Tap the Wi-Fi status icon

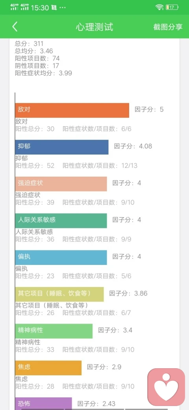159,7
